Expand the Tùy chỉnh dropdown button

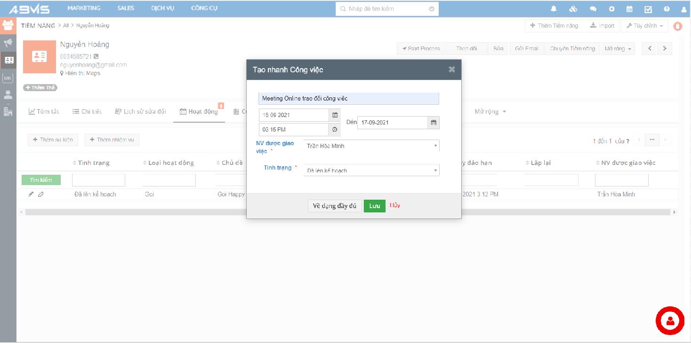click(644, 26)
